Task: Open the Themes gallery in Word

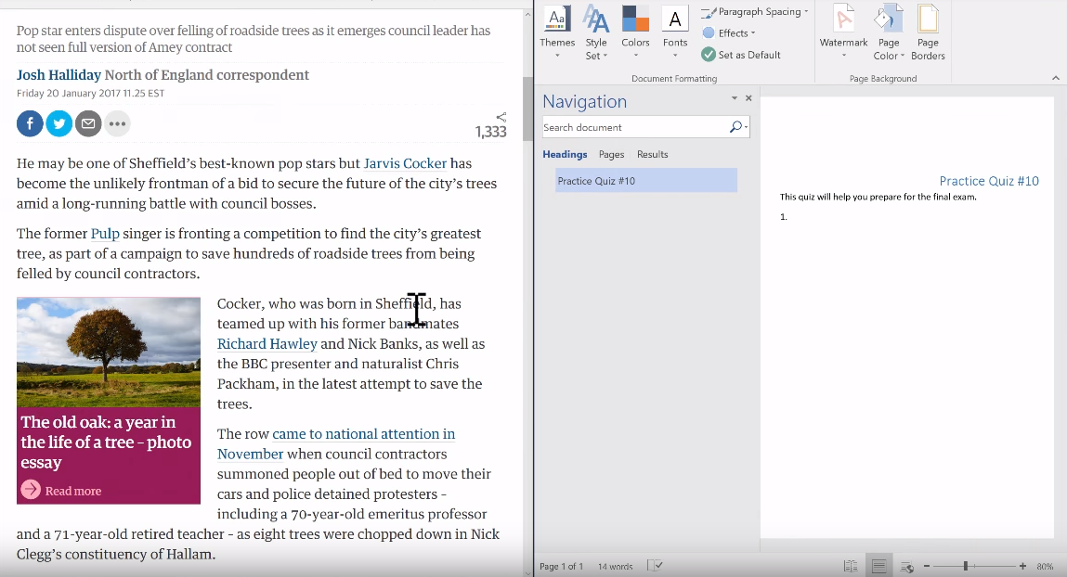Action: click(557, 32)
